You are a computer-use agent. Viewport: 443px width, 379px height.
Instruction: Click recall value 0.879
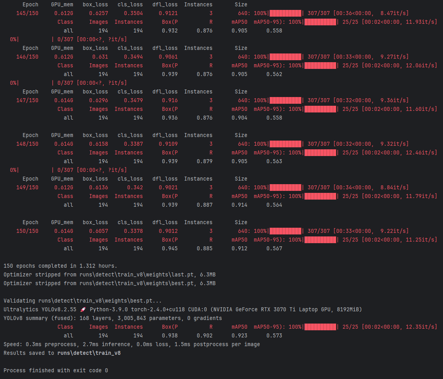[x=205, y=161]
